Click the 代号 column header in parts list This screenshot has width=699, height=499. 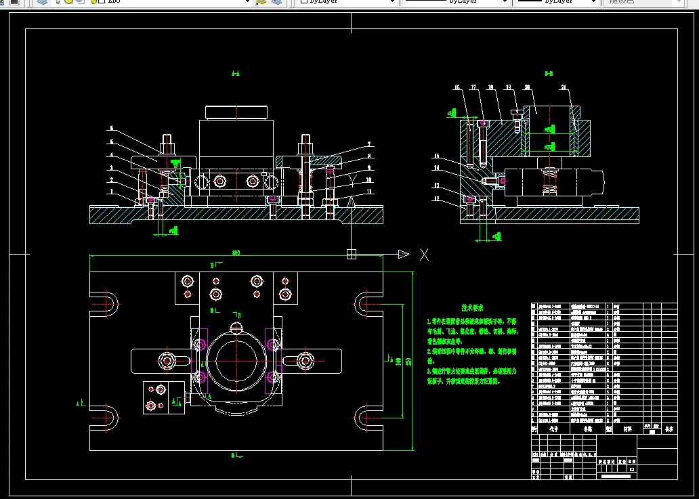coord(553,429)
